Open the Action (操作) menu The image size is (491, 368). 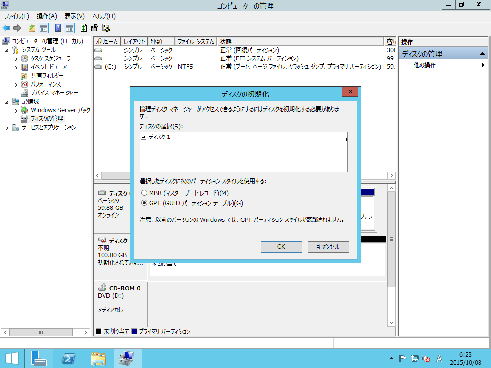[x=47, y=16]
